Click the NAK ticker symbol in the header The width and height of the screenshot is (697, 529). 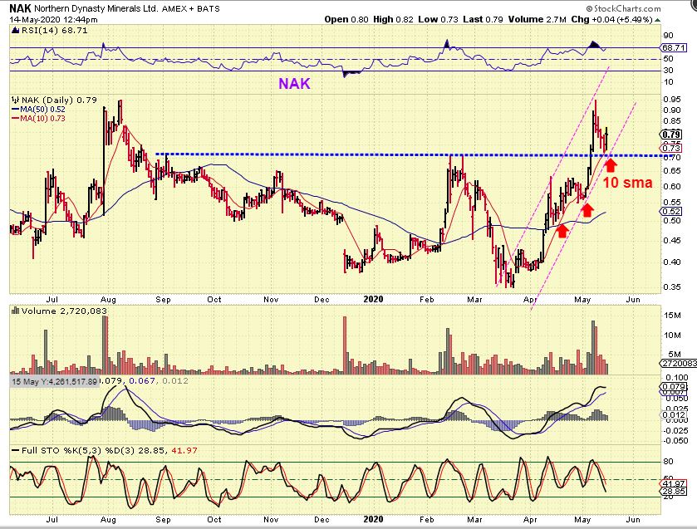[x=21, y=8]
